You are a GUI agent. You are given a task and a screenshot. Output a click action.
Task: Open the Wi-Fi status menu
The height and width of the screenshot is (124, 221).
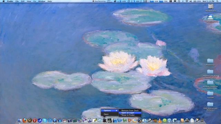tap(187, 1)
